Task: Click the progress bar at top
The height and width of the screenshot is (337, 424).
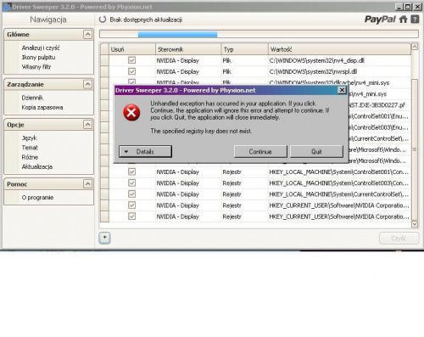Action: tap(259, 34)
